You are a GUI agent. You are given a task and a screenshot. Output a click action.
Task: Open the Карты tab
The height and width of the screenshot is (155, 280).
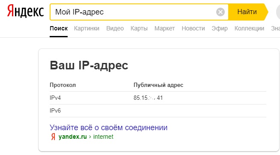tap(139, 28)
